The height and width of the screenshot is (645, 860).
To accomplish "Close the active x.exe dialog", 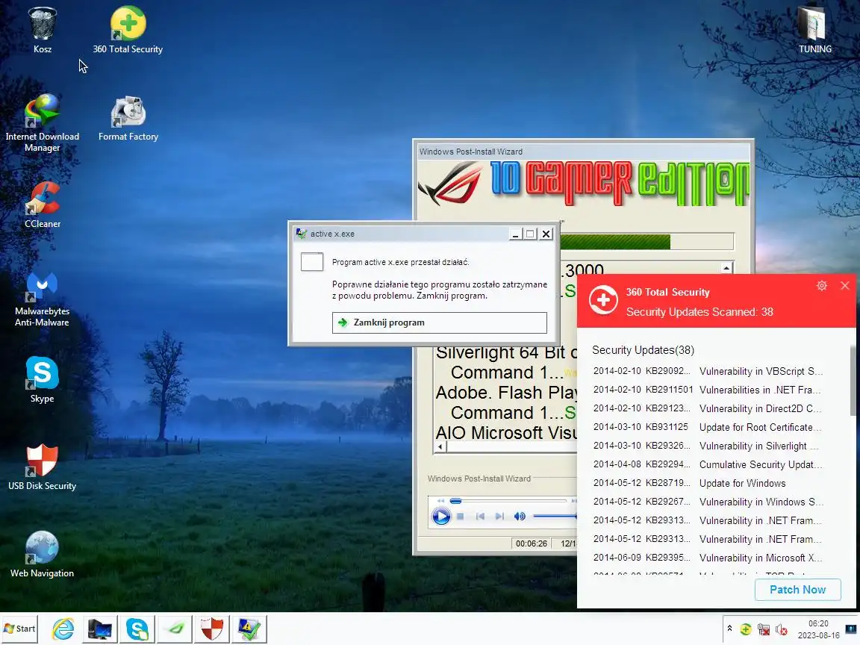I will tap(546, 234).
